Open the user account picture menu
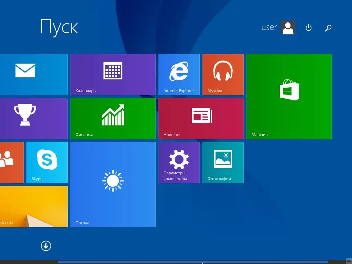Screen dimensions: 352x264 click(288, 27)
